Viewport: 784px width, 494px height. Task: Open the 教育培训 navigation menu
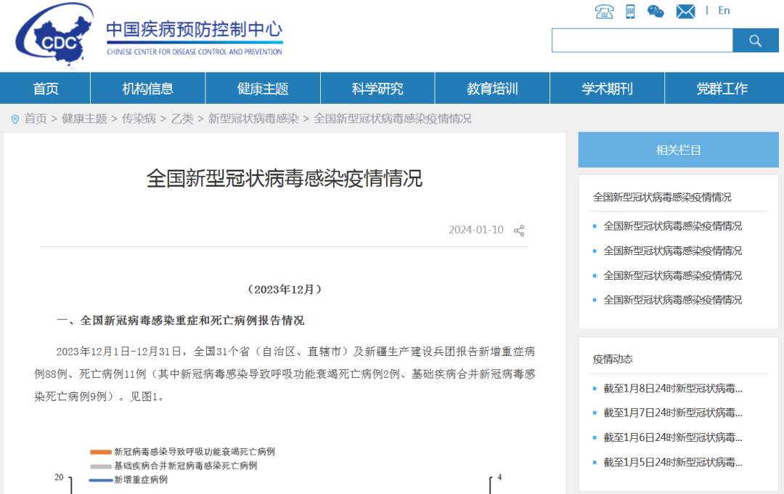point(492,89)
